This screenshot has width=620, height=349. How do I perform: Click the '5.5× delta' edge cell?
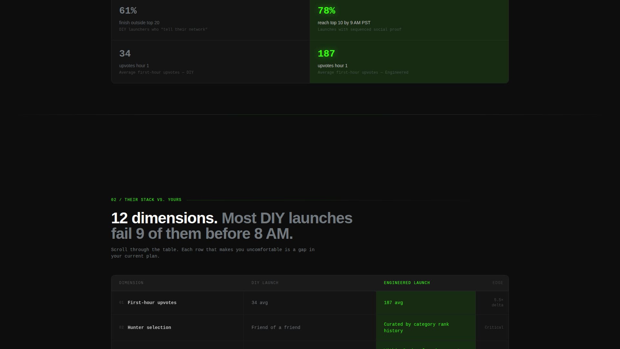(497, 302)
